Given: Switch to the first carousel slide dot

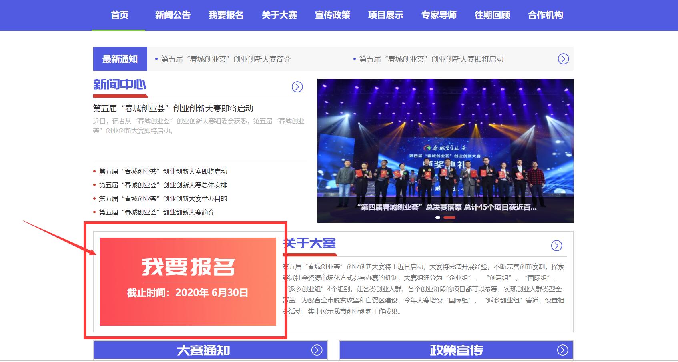Looking at the screenshot, I should click(x=438, y=218).
